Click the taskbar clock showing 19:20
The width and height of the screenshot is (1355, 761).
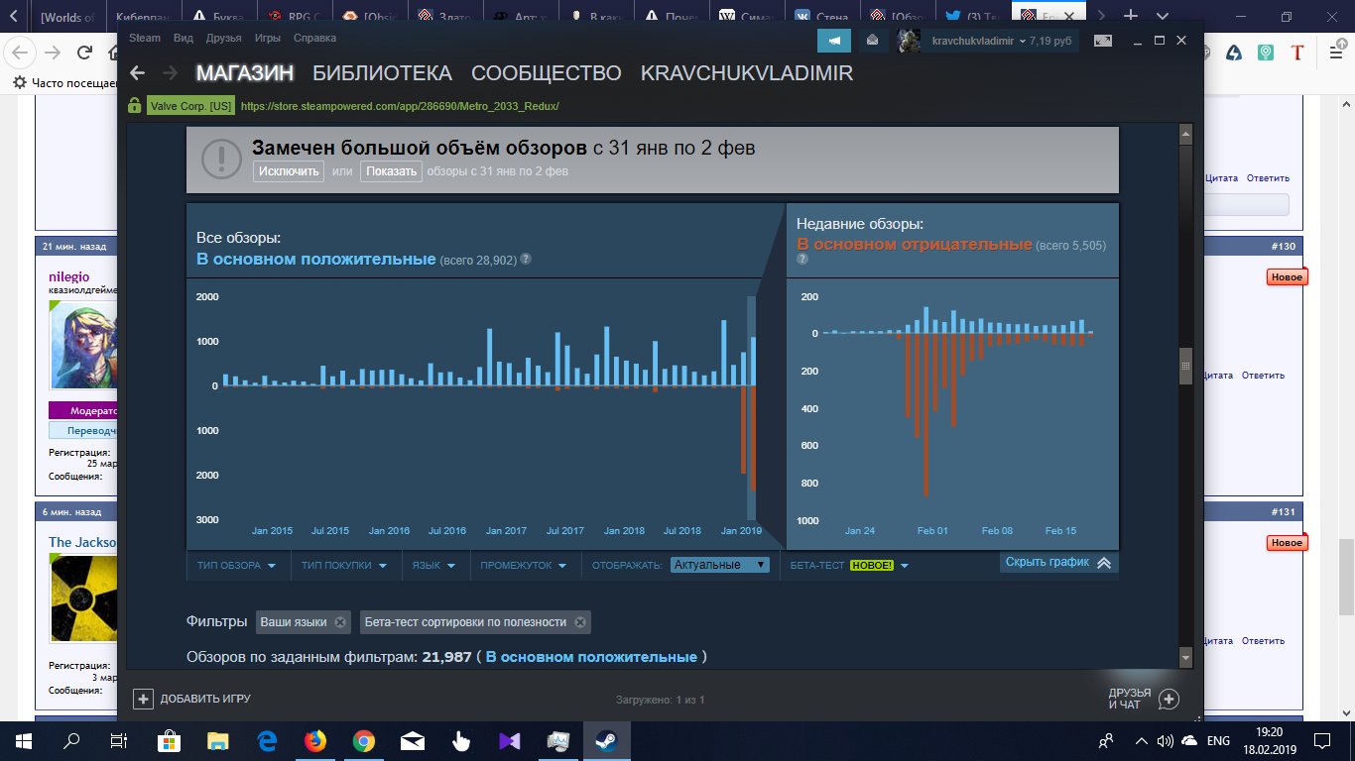(x=1270, y=740)
